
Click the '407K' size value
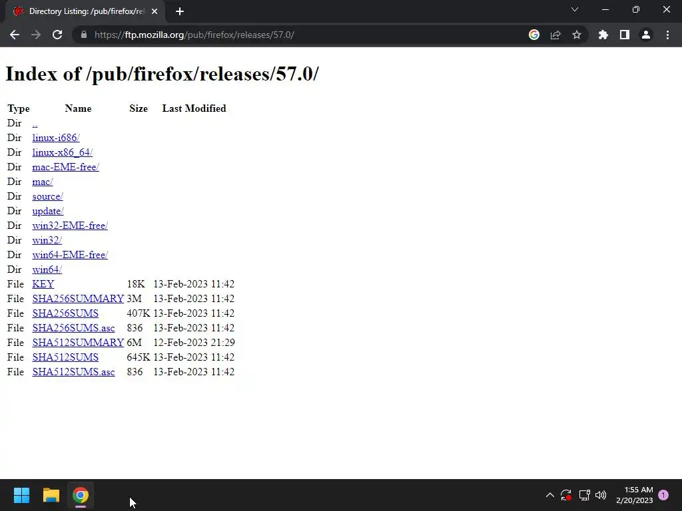[139, 313]
